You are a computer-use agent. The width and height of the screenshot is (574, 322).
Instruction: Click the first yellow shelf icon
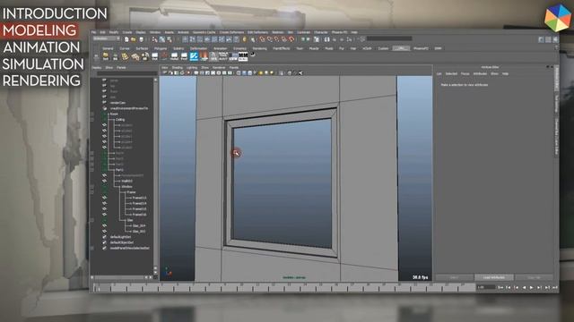point(106,56)
